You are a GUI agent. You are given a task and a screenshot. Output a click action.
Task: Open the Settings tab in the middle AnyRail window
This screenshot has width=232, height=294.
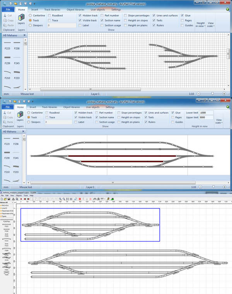(x=110, y=107)
